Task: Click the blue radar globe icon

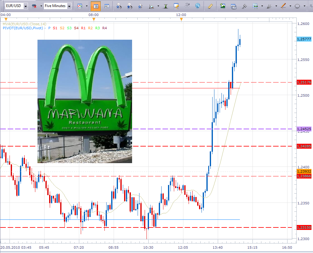Action: click(198, 6)
